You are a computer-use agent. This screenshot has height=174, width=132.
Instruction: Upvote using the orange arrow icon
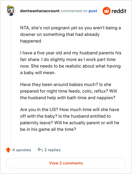point(8,150)
